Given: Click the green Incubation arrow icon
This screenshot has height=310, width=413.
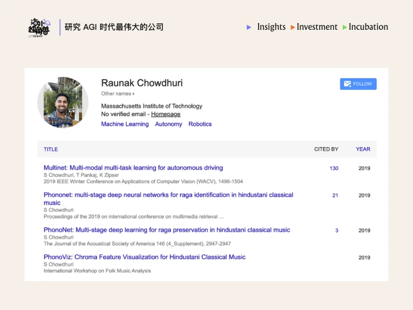Looking at the screenshot, I should (345, 27).
